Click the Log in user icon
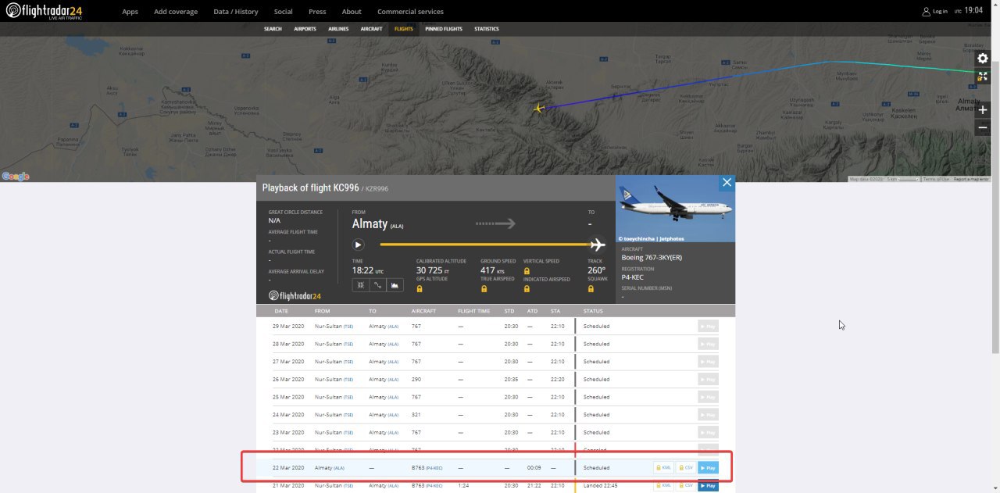The image size is (1000, 493). click(x=926, y=11)
